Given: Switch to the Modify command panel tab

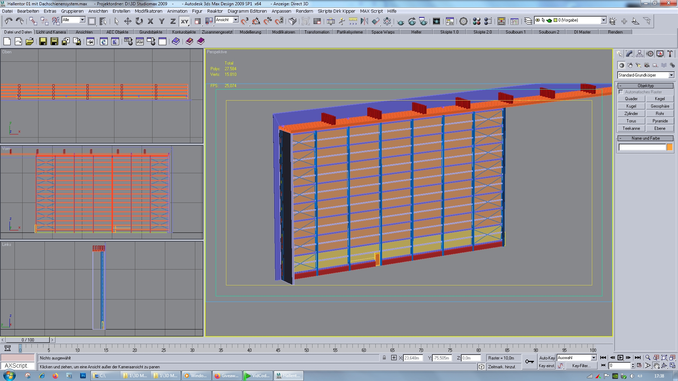Looking at the screenshot, I should click(x=629, y=54).
